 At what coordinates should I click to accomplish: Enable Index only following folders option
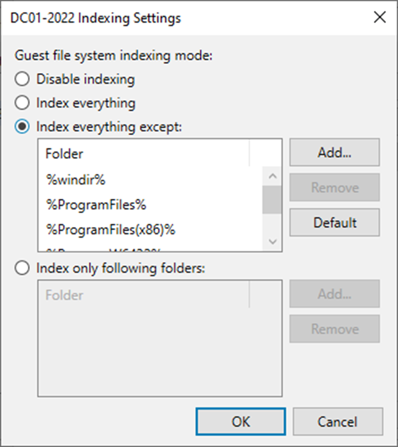tap(22, 268)
